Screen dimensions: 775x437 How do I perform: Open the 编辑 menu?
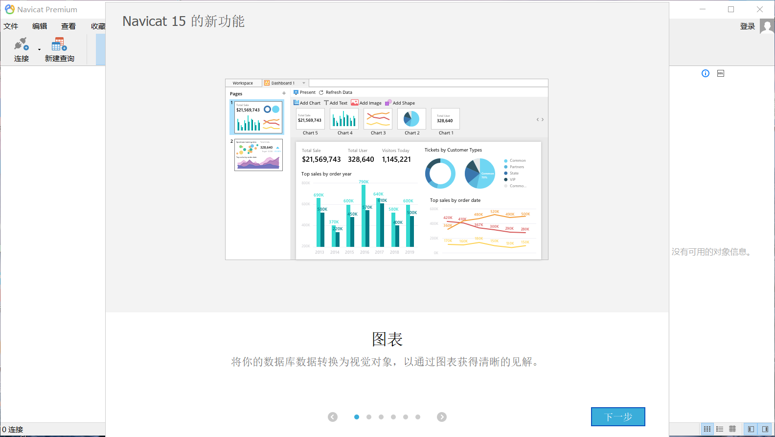[x=40, y=26]
